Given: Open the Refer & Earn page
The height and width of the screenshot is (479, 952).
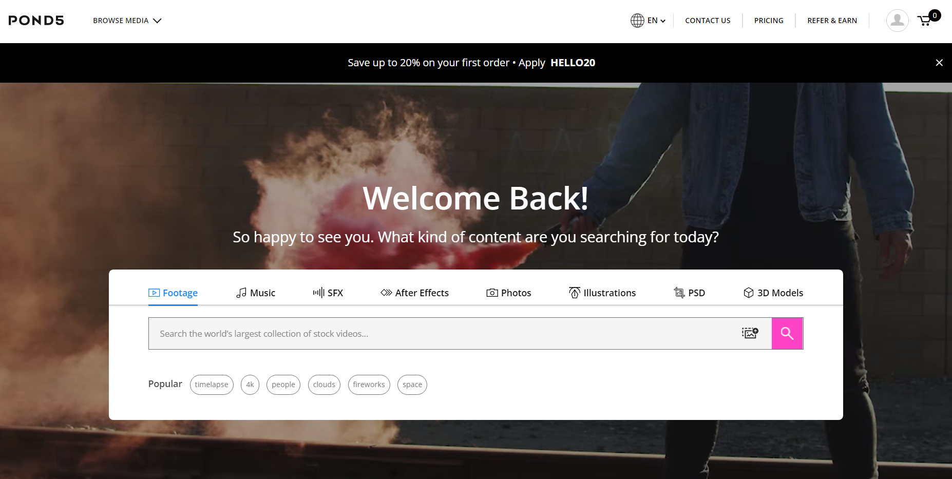Looking at the screenshot, I should (x=832, y=21).
